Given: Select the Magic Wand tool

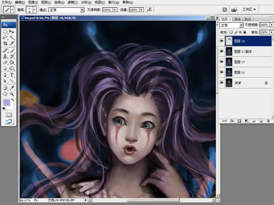Looking at the screenshot, I should pos(12,38).
